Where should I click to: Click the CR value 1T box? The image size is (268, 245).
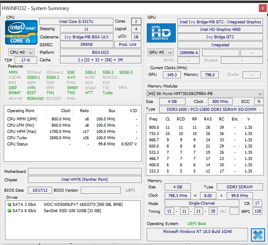coord(257,203)
